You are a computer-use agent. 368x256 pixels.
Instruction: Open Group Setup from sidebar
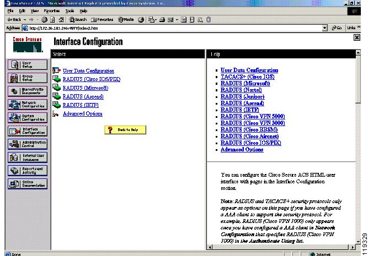[x=28, y=78]
